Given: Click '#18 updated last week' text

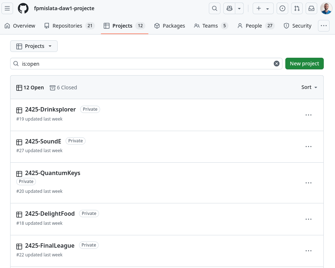Looking at the screenshot, I should [x=39, y=223].
